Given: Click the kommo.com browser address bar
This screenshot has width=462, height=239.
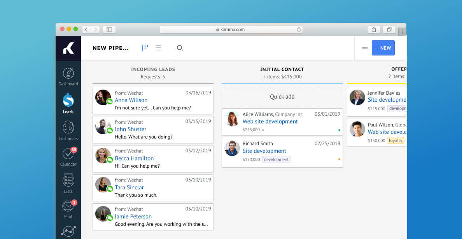Looking at the screenshot, I should [231, 29].
